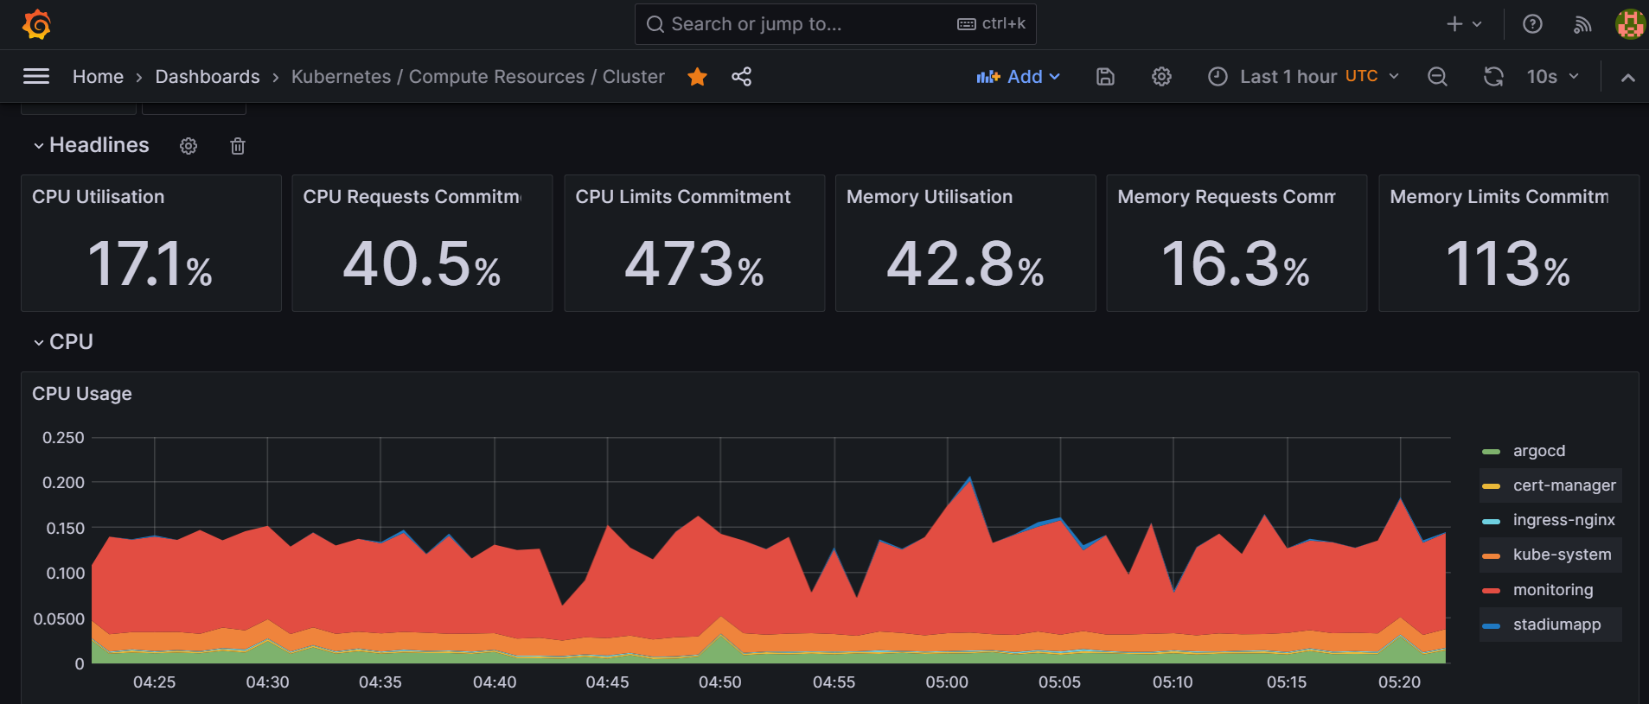Click the UTC timezone label
Image resolution: width=1649 pixels, height=704 pixels.
pos(1362,76)
